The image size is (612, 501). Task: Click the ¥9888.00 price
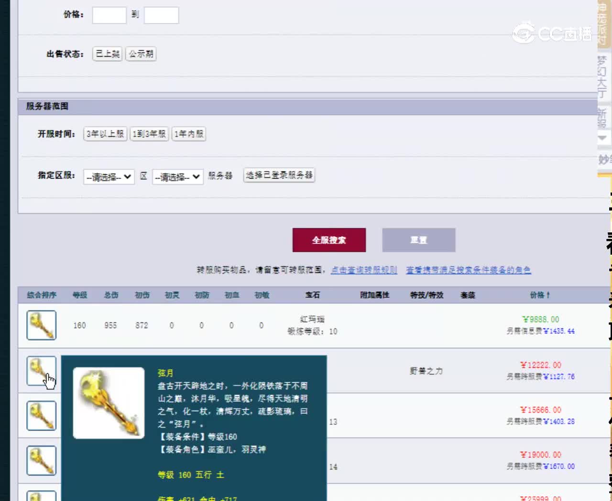click(x=541, y=319)
